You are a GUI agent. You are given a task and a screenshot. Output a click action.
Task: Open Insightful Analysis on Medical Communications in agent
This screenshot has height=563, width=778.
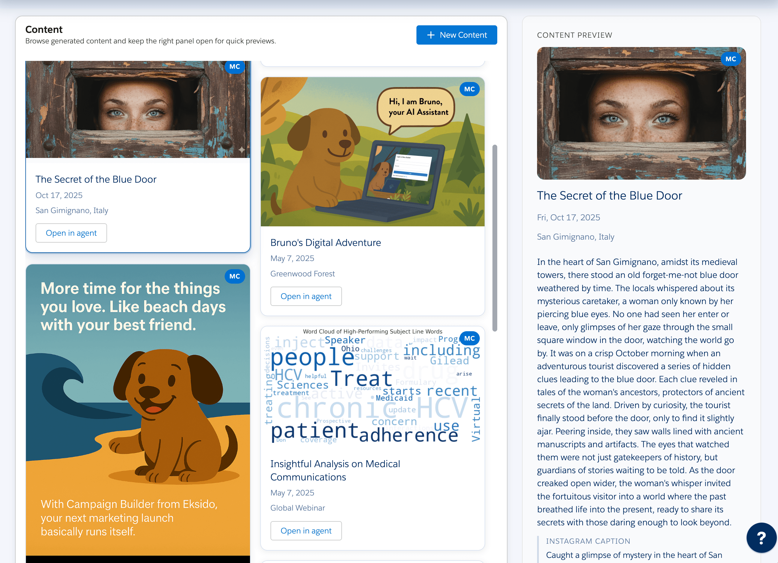point(306,531)
